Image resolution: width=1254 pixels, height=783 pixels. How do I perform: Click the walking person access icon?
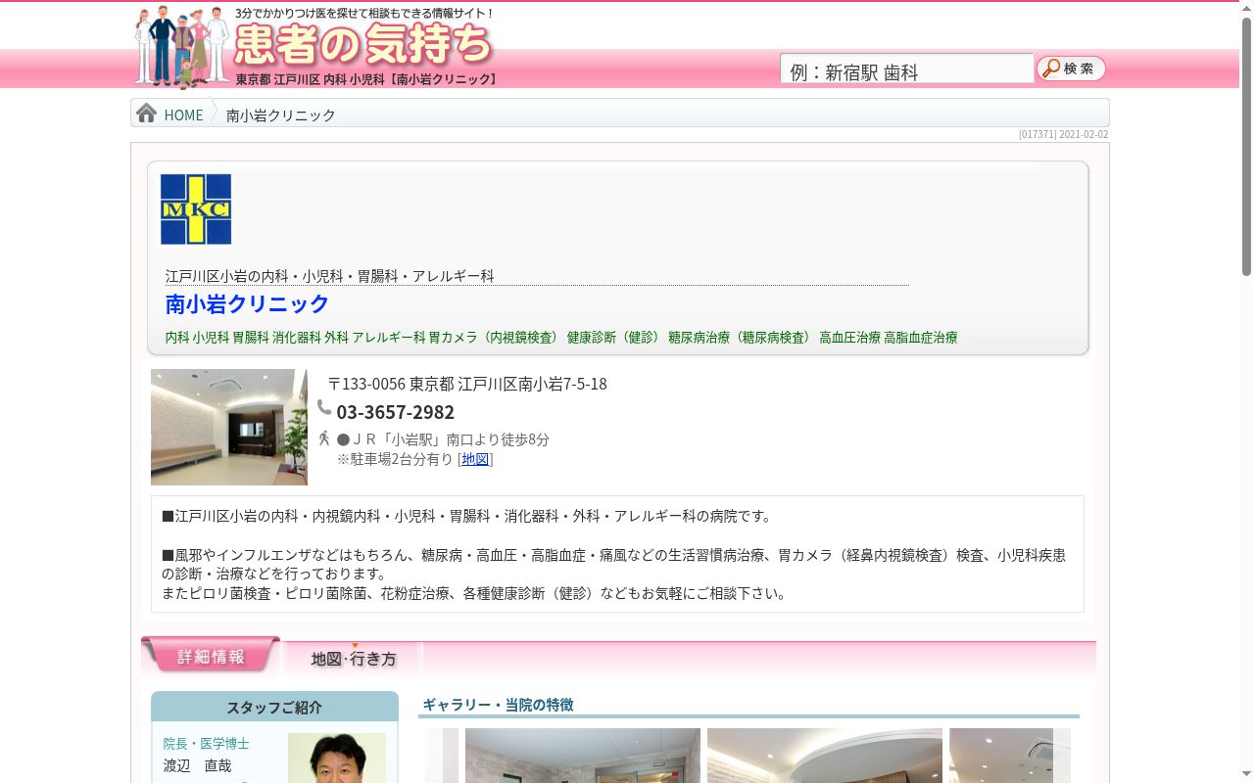(x=324, y=438)
